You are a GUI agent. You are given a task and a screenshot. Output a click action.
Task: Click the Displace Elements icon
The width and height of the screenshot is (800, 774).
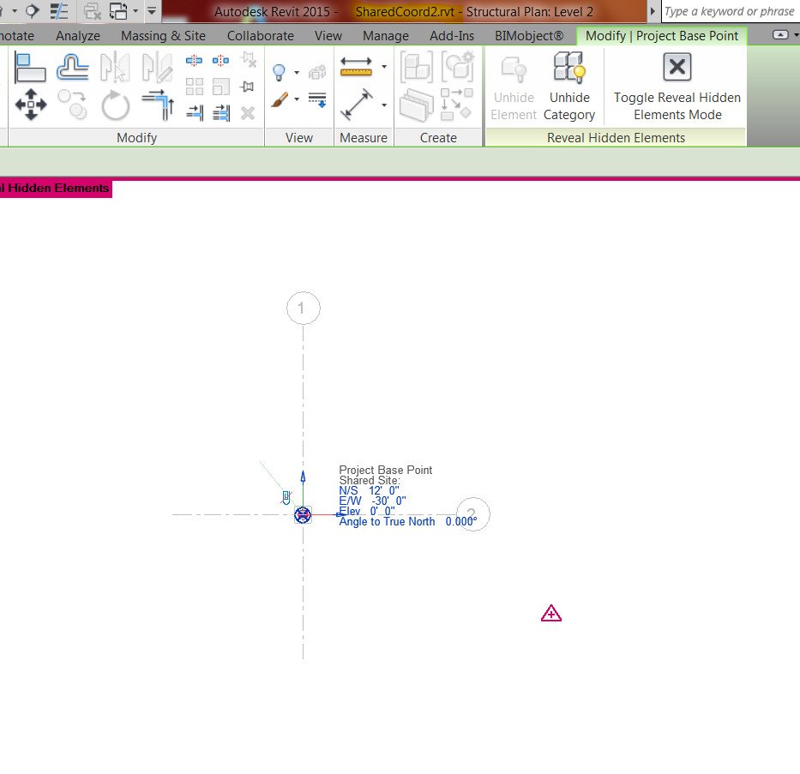coord(317,72)
